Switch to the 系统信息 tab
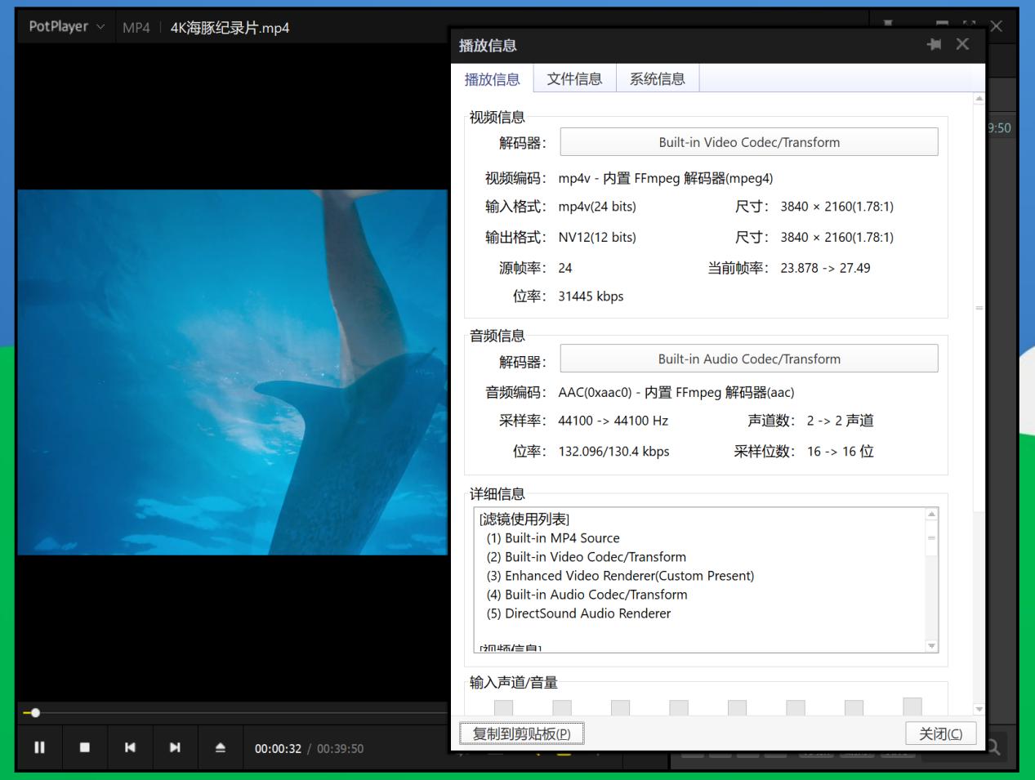This screenshot has height=780, width=1035. pos(657,78)
